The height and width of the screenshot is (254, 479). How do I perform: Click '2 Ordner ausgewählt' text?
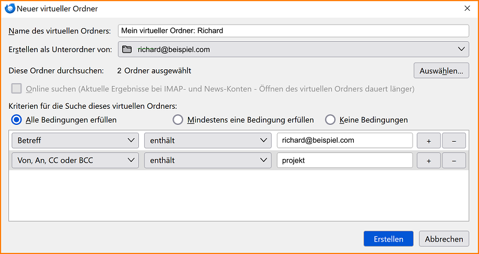coord(154,71)
